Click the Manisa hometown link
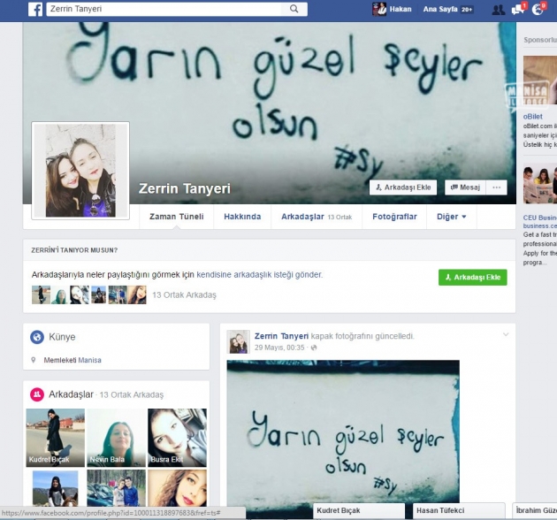 [x=89, y=360]
